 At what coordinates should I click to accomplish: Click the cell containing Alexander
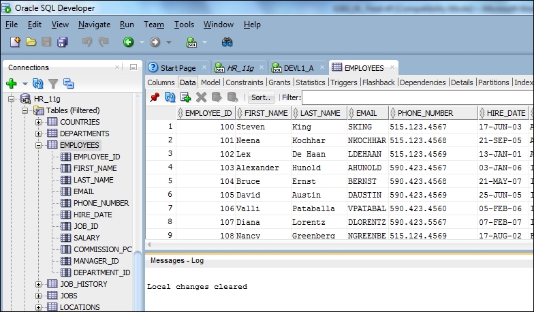(263, 168)
